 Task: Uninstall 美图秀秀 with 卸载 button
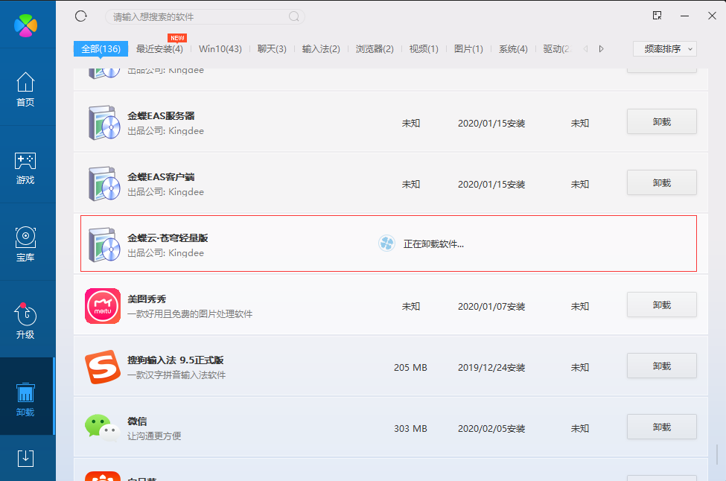[x=662, y=305]
